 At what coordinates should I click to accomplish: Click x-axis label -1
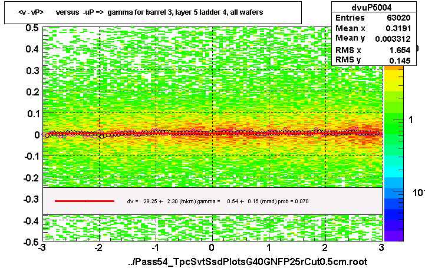[155, 247]
